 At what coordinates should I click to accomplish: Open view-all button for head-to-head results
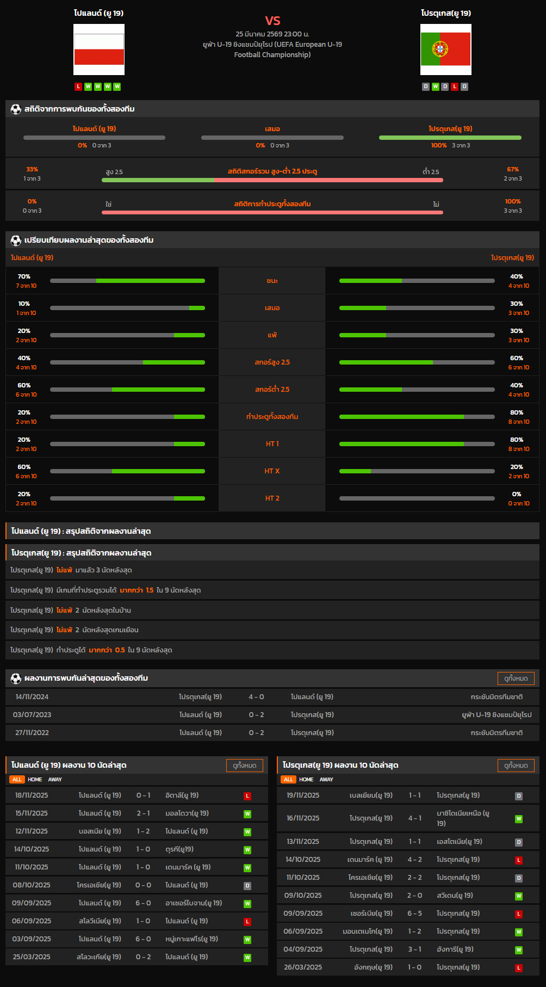pos(516,678)
